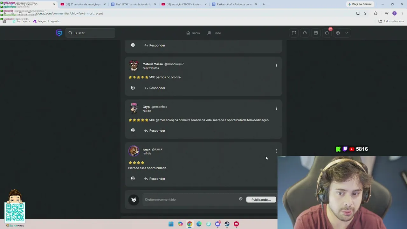Viewport: 407px width, 229px height.
Task: Open notifications bell with 72 badge
Action: (327, 33)
